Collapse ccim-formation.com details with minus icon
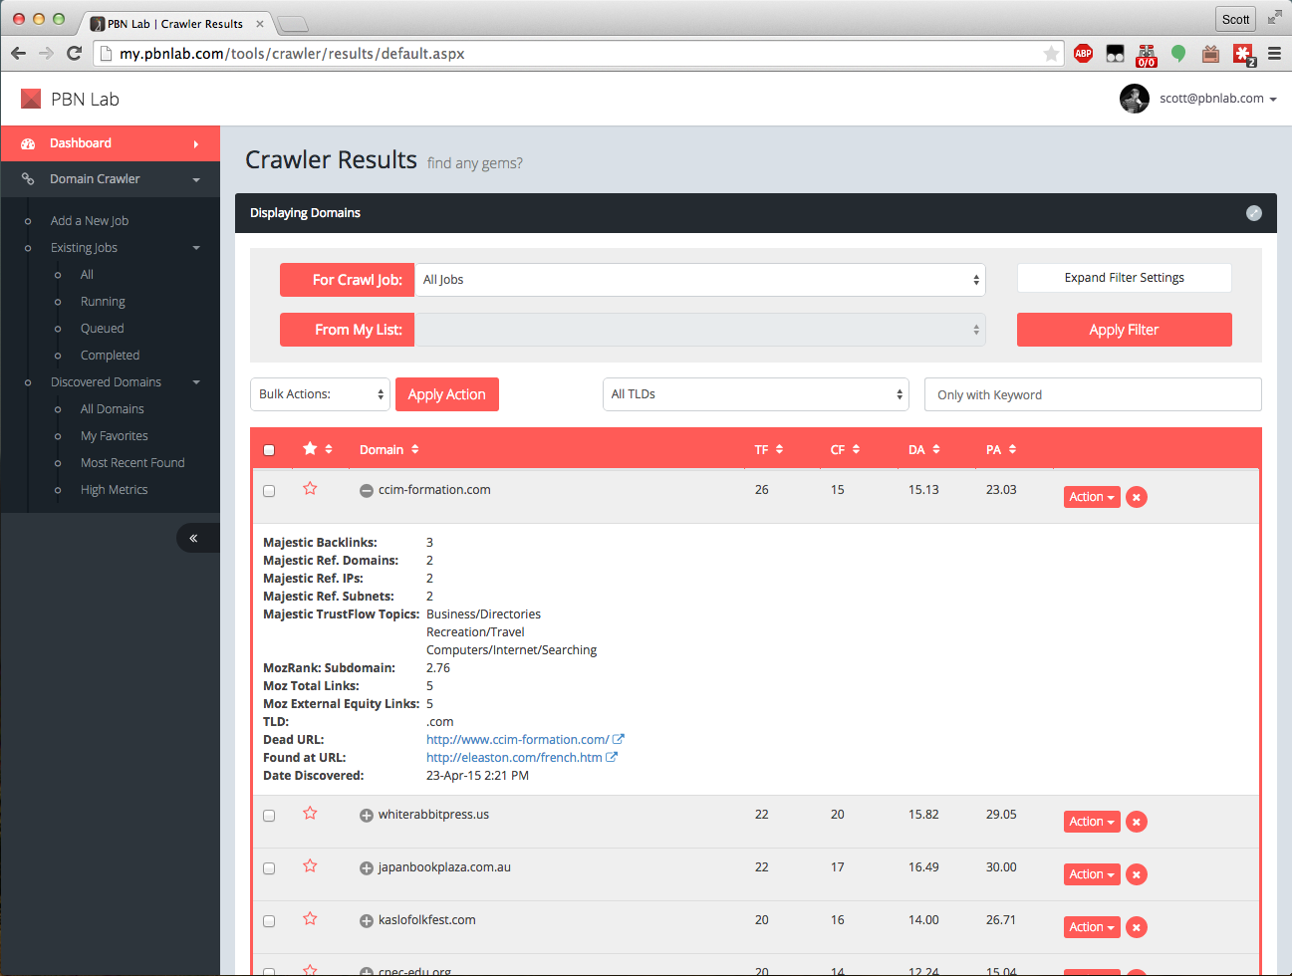Image resolution: width=1292 pixels, height=976 pixels. tap(367, 491)
